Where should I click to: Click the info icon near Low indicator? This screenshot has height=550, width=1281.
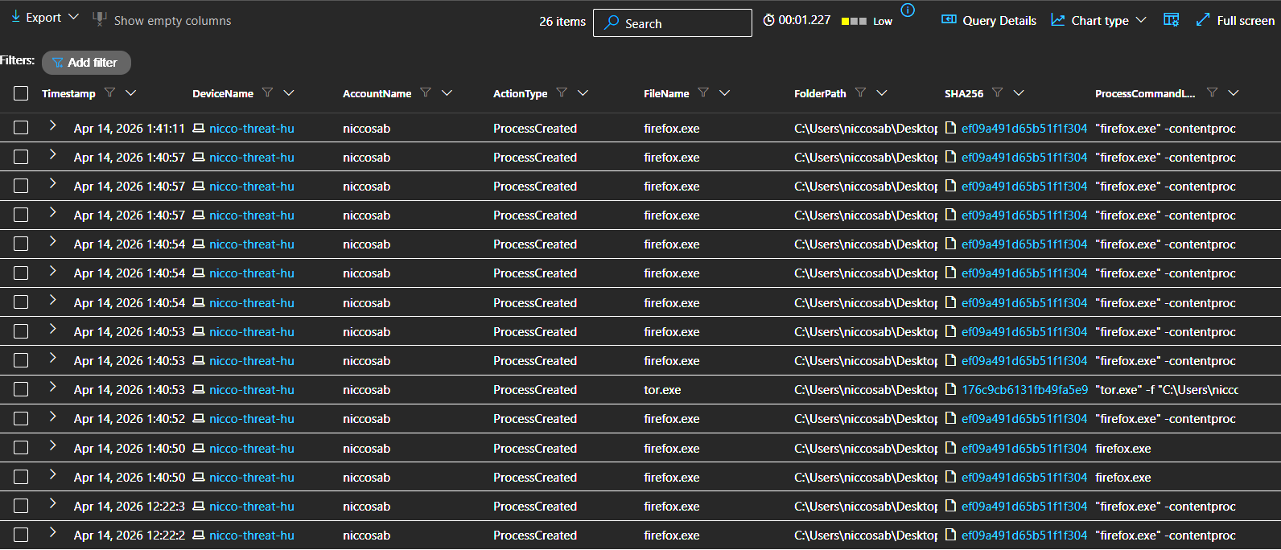908,10
